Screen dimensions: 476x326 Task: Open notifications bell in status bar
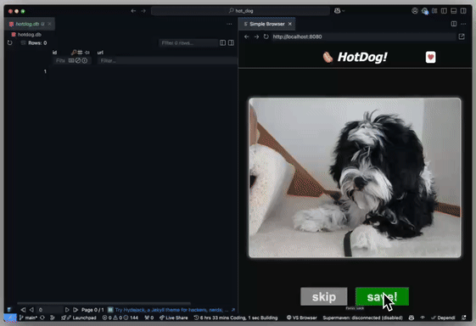pos(464,318)
